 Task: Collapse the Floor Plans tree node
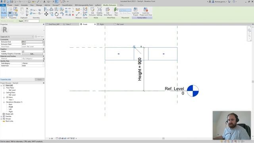4,88
